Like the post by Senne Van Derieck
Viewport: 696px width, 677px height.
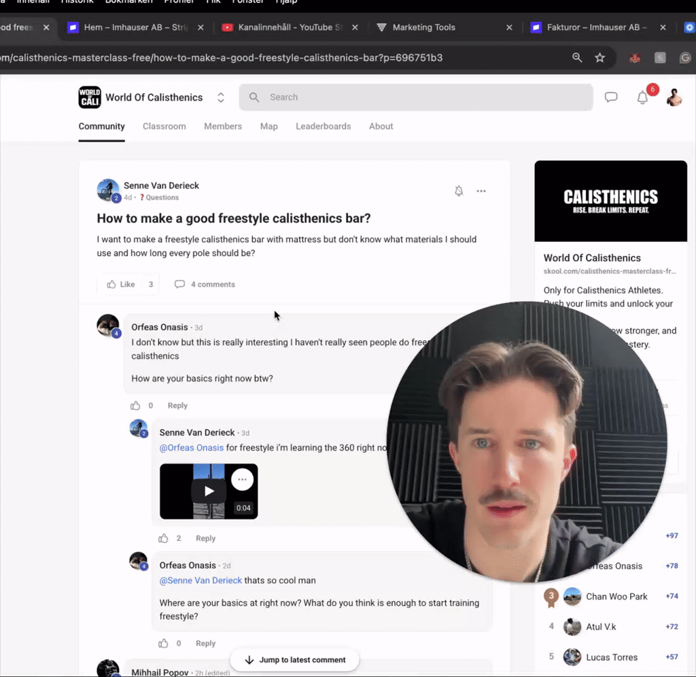click(x=121, y=284)
